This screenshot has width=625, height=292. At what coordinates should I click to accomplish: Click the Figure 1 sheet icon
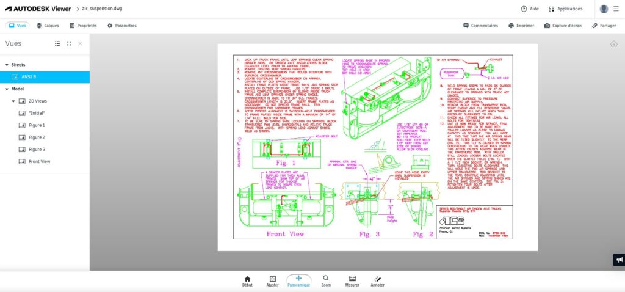(22, 125)
